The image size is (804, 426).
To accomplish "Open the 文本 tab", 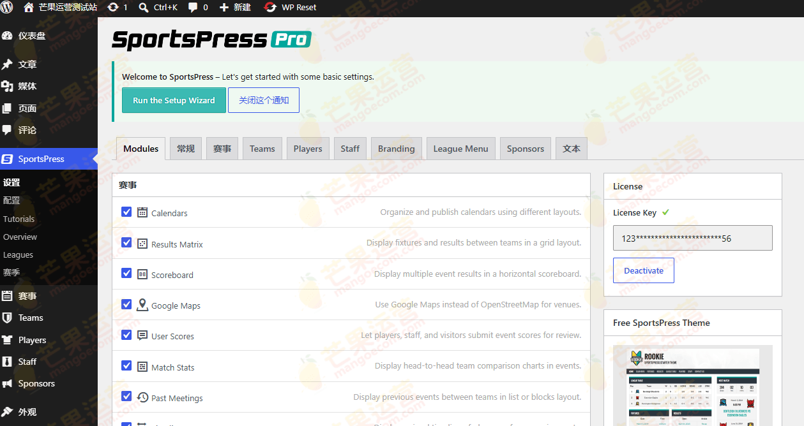I will coord(572,149).
